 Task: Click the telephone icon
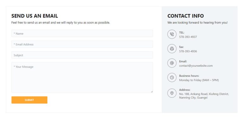point(172,34)
